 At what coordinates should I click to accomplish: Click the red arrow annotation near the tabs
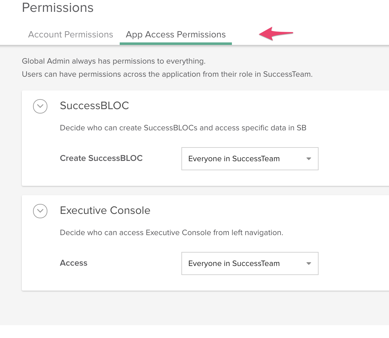276,33
